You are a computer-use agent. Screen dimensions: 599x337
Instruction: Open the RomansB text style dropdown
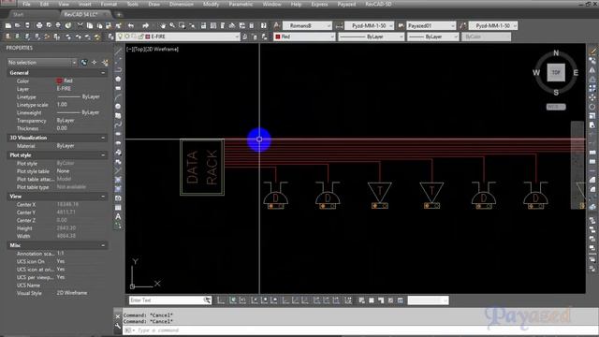point(329,25)
